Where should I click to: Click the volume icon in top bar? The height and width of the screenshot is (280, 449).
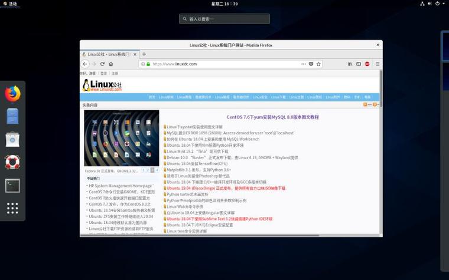[x=430, y=4]
